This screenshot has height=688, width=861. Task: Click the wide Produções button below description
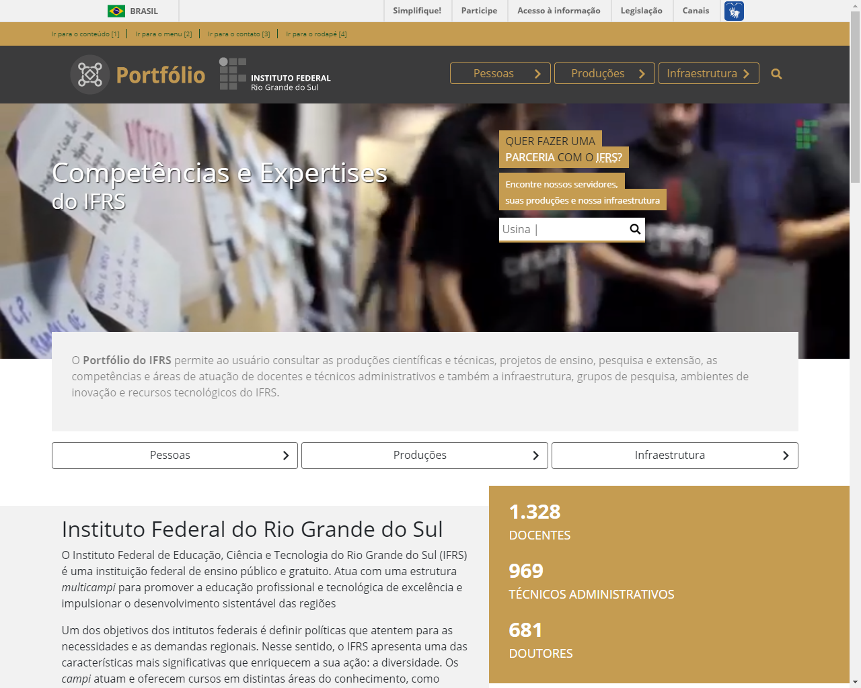tap(424, 456)
